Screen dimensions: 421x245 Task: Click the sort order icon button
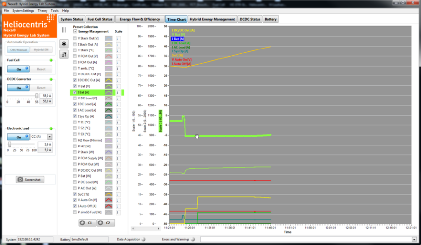click(64, 54)
